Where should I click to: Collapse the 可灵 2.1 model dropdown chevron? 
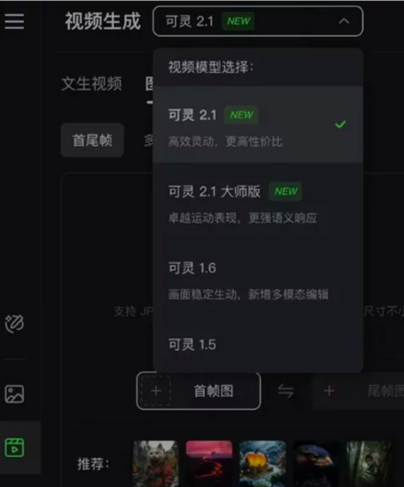coord(344,21)
